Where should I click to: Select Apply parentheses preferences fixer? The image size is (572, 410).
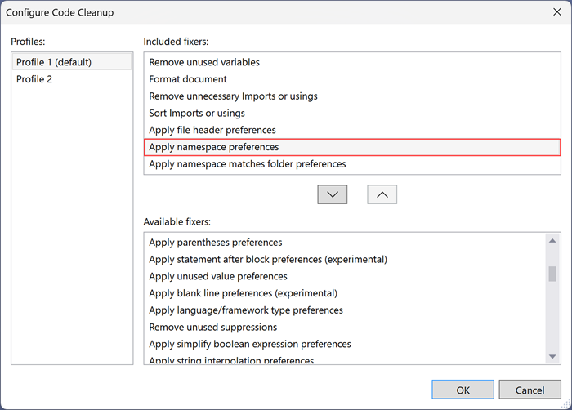click(215, 243)
